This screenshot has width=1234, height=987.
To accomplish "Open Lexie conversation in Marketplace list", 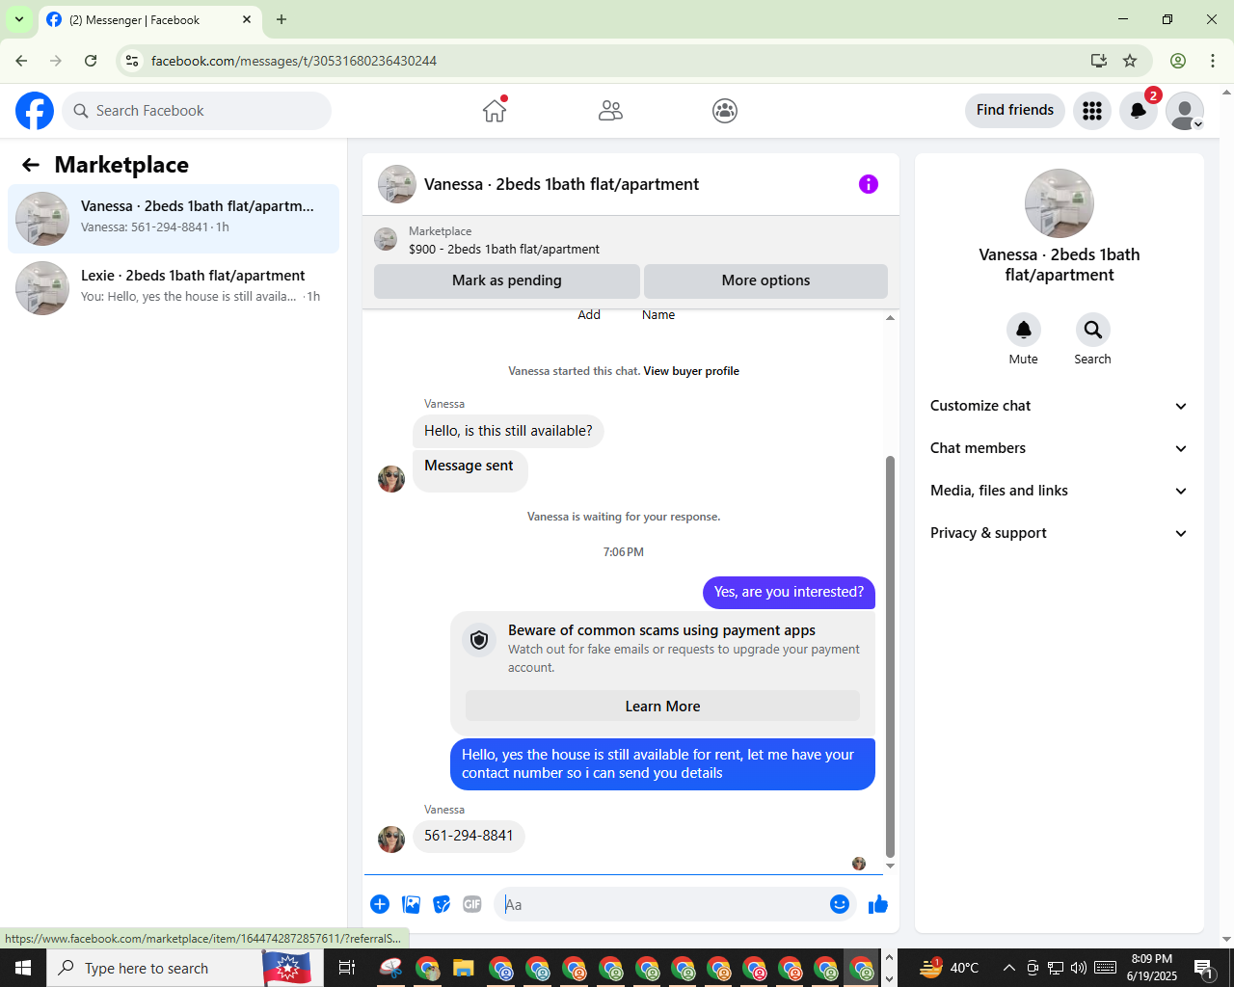I will [174, 288].
